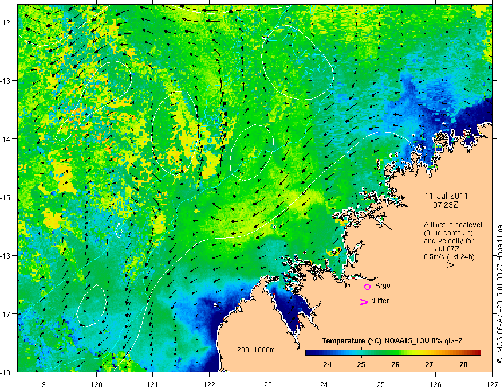The height and width of the screenshot is (389, 504).
Task: Click the 'Temperature (°C) NOAA15_L3U 8% ql>=2' title
Action: (392, 341)
